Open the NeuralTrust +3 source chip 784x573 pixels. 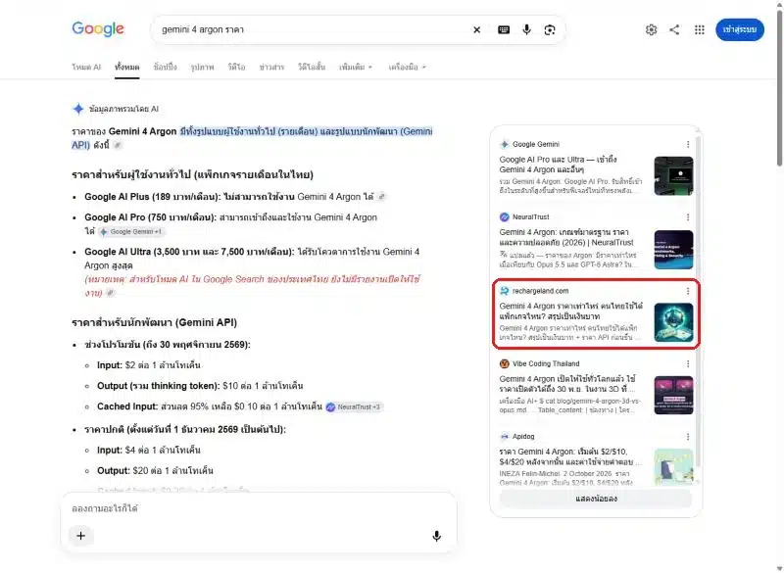tap(354, 407)
